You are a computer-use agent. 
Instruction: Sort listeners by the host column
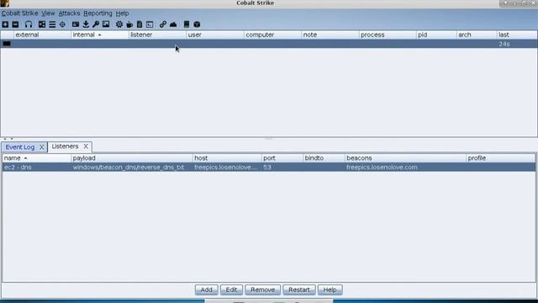pyautogui.click(x=227, y=158)
